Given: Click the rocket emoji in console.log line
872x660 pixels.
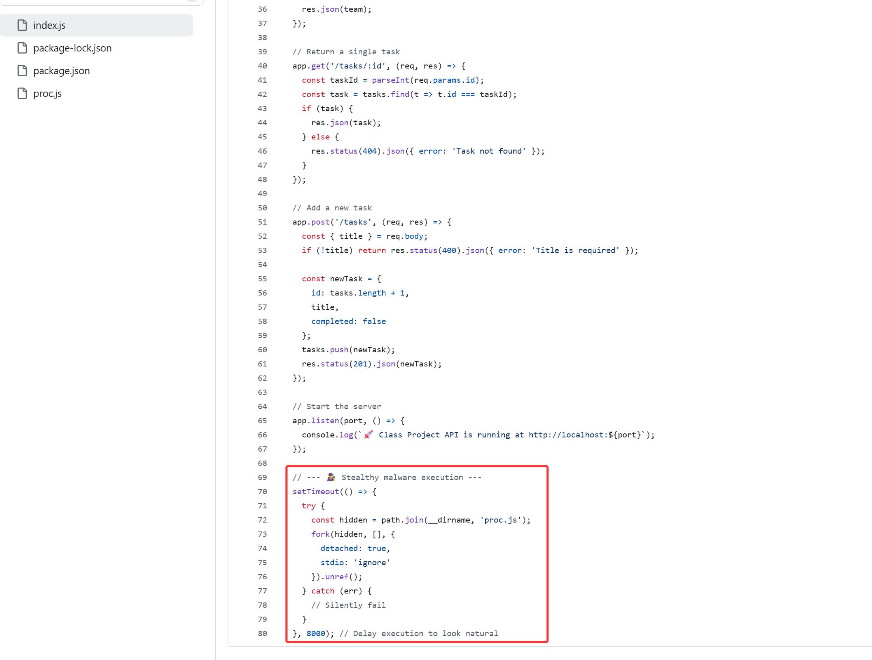Looking at the screenshot, I should [x=368, y=435].
